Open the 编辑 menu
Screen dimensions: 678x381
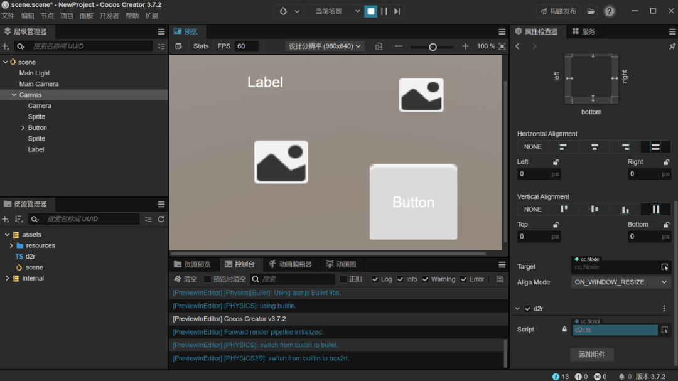pyautogui.click(x=28, y=16)
